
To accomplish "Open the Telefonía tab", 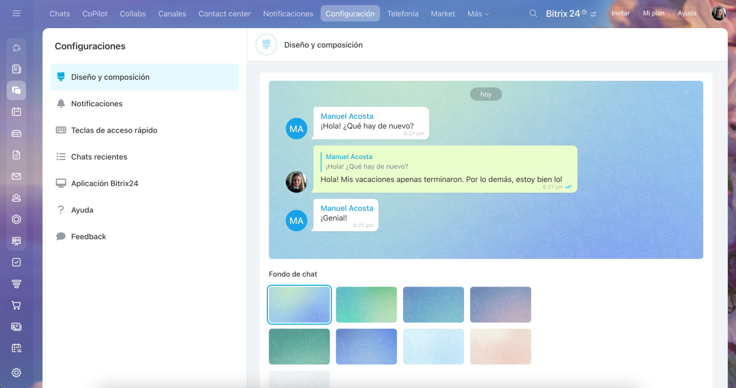I will click(403, 13).
